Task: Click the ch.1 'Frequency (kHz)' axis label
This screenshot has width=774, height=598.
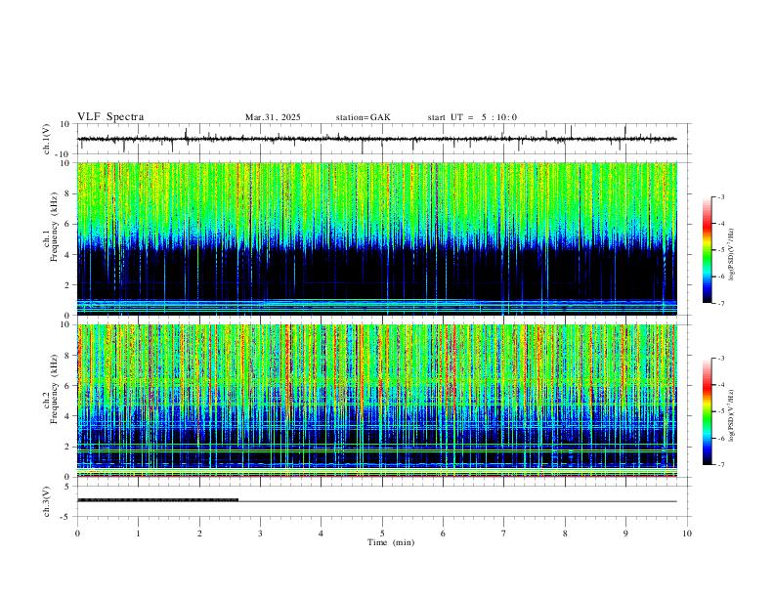Action: 54,227
